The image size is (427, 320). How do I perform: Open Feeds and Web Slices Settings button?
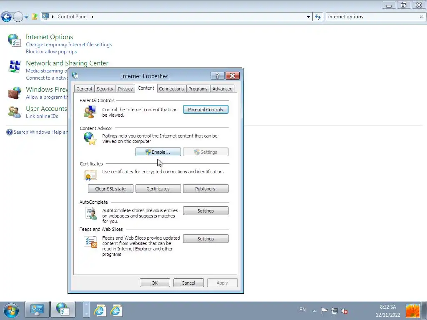tap(206, 239)
